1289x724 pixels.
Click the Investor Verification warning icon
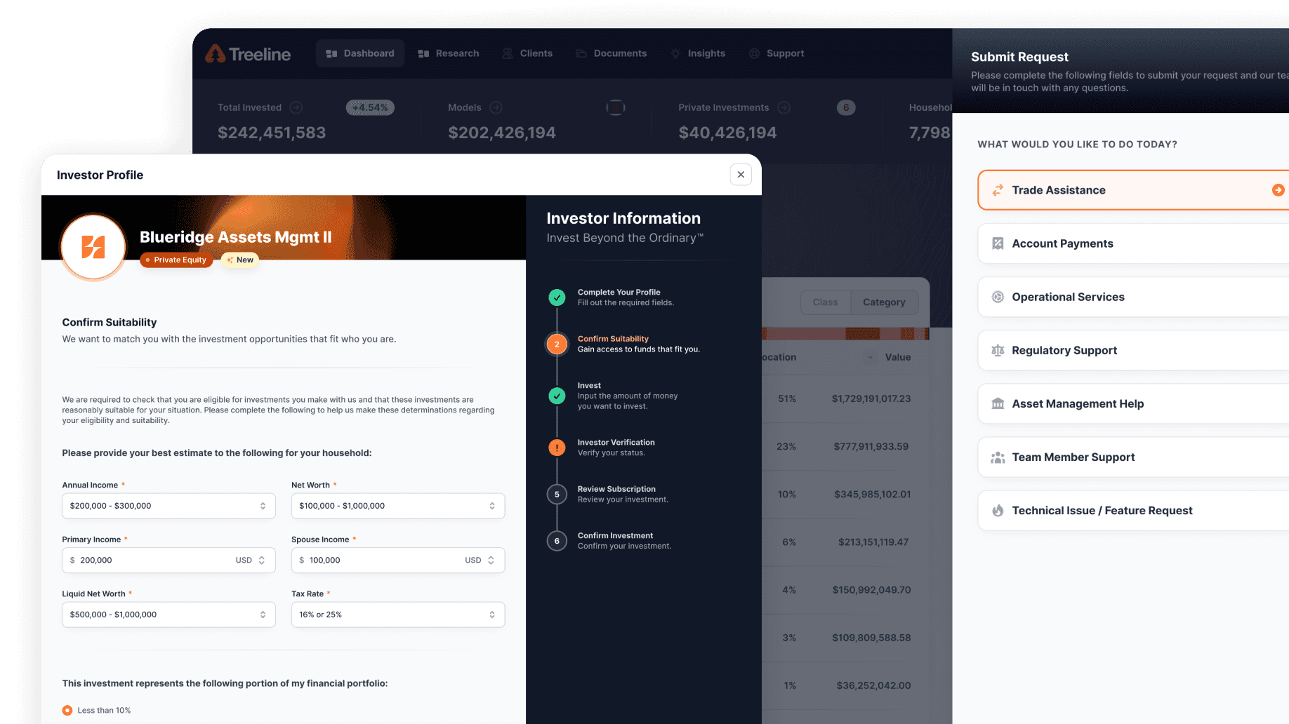coord(557,447)
